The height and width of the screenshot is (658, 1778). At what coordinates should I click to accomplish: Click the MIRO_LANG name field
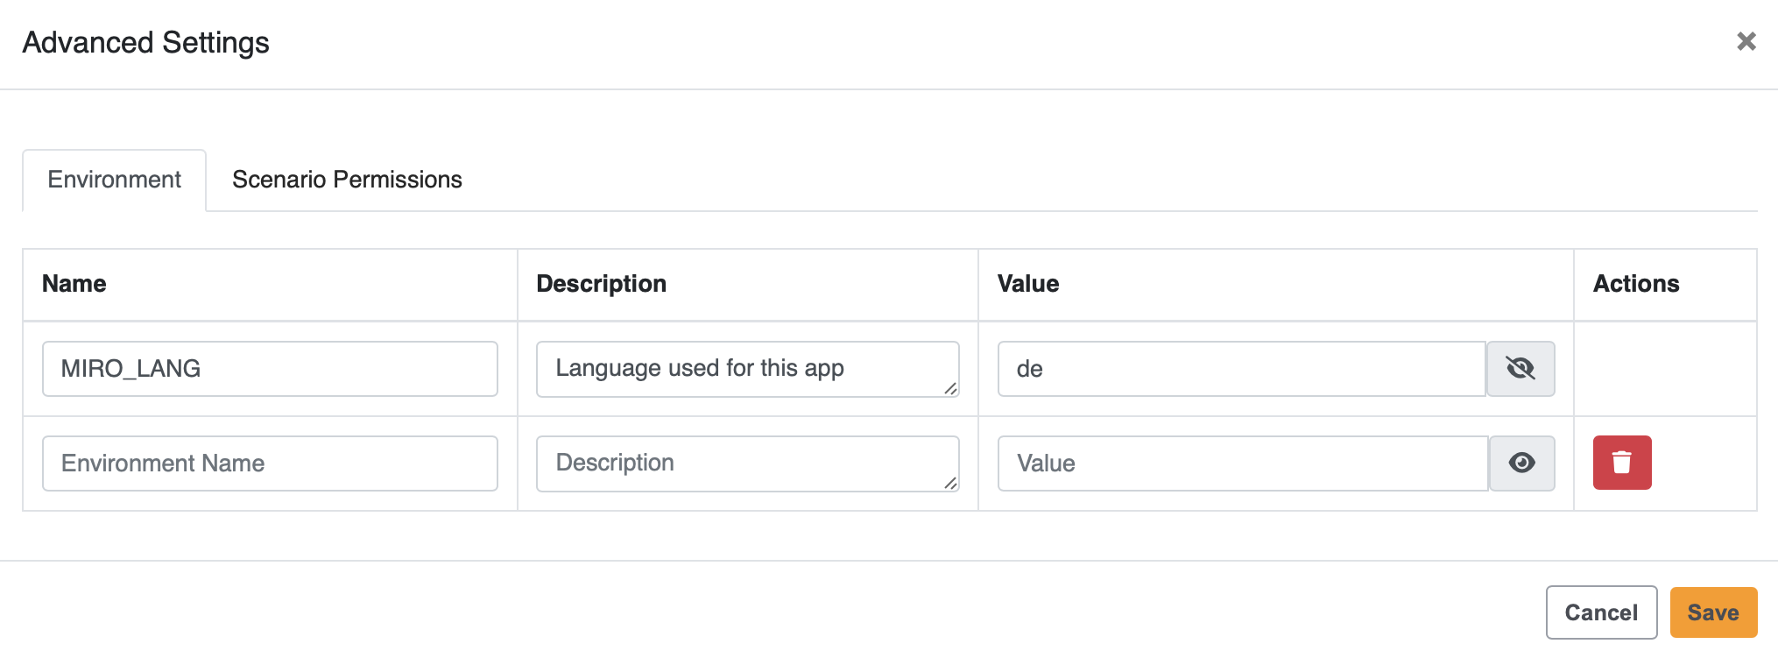pos(270,369)
